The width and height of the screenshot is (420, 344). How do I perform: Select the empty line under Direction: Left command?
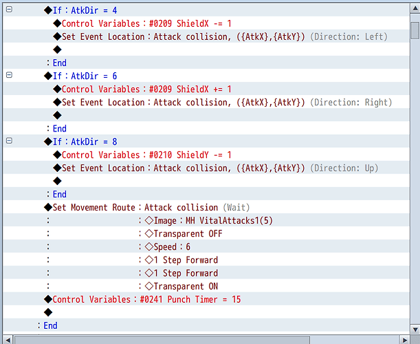[206, 50]
